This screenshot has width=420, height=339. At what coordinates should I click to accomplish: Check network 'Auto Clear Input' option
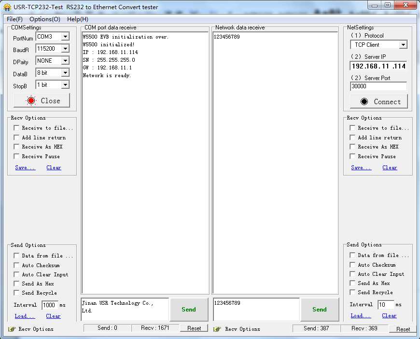(352, 274)
